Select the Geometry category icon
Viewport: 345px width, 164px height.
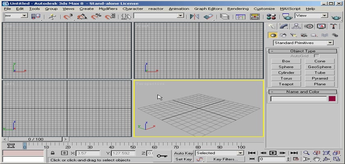pyautogui.click(x=273, y=35)
